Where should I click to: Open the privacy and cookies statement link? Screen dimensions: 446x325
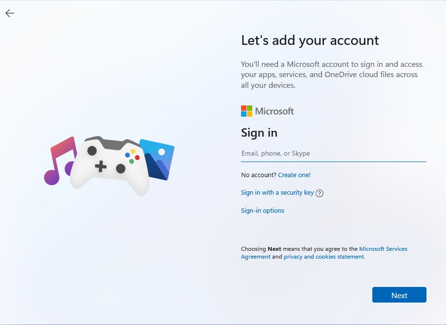point(324,257)
